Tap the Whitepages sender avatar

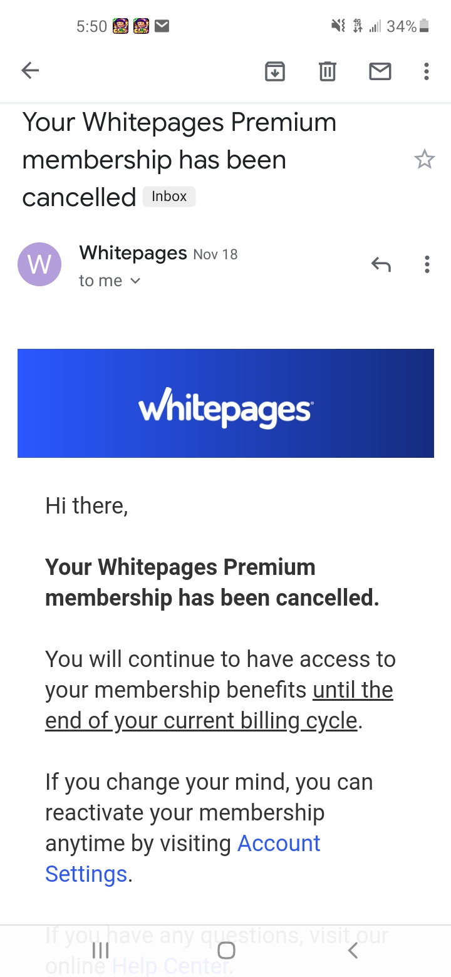point(39,264)
